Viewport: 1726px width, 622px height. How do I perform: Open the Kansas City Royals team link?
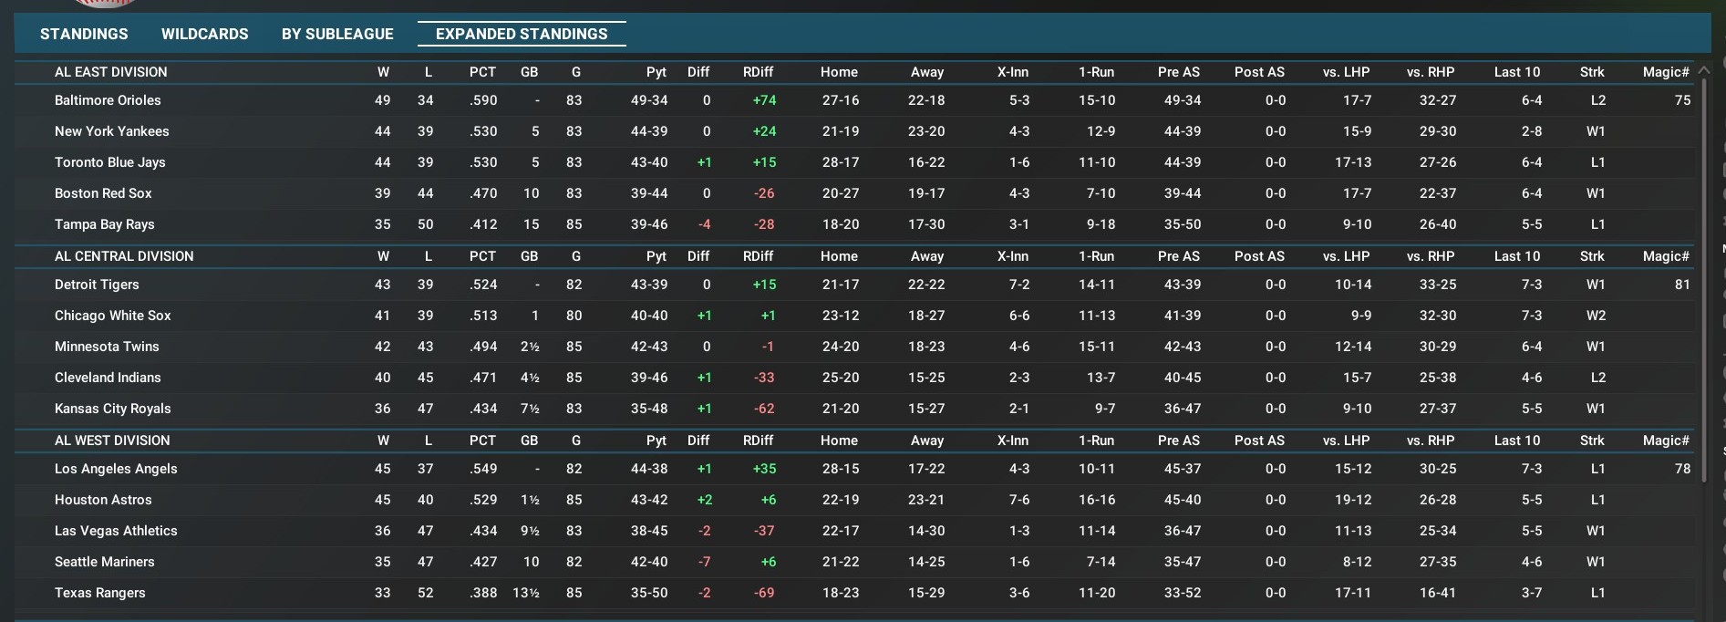[x=113, y=409]
